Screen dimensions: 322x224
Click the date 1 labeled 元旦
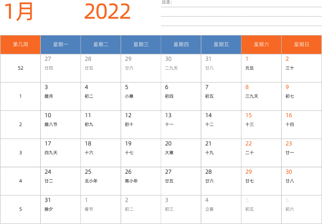261,68
